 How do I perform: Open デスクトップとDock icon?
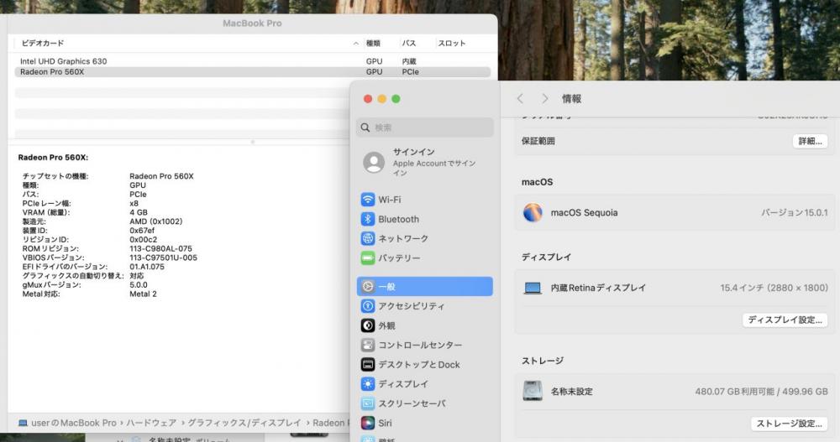point(368,364)
